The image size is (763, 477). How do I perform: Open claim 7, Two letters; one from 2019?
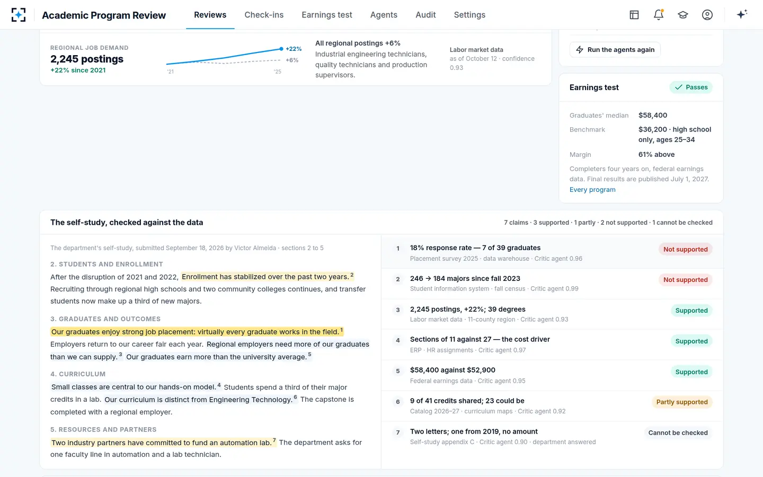552,437
